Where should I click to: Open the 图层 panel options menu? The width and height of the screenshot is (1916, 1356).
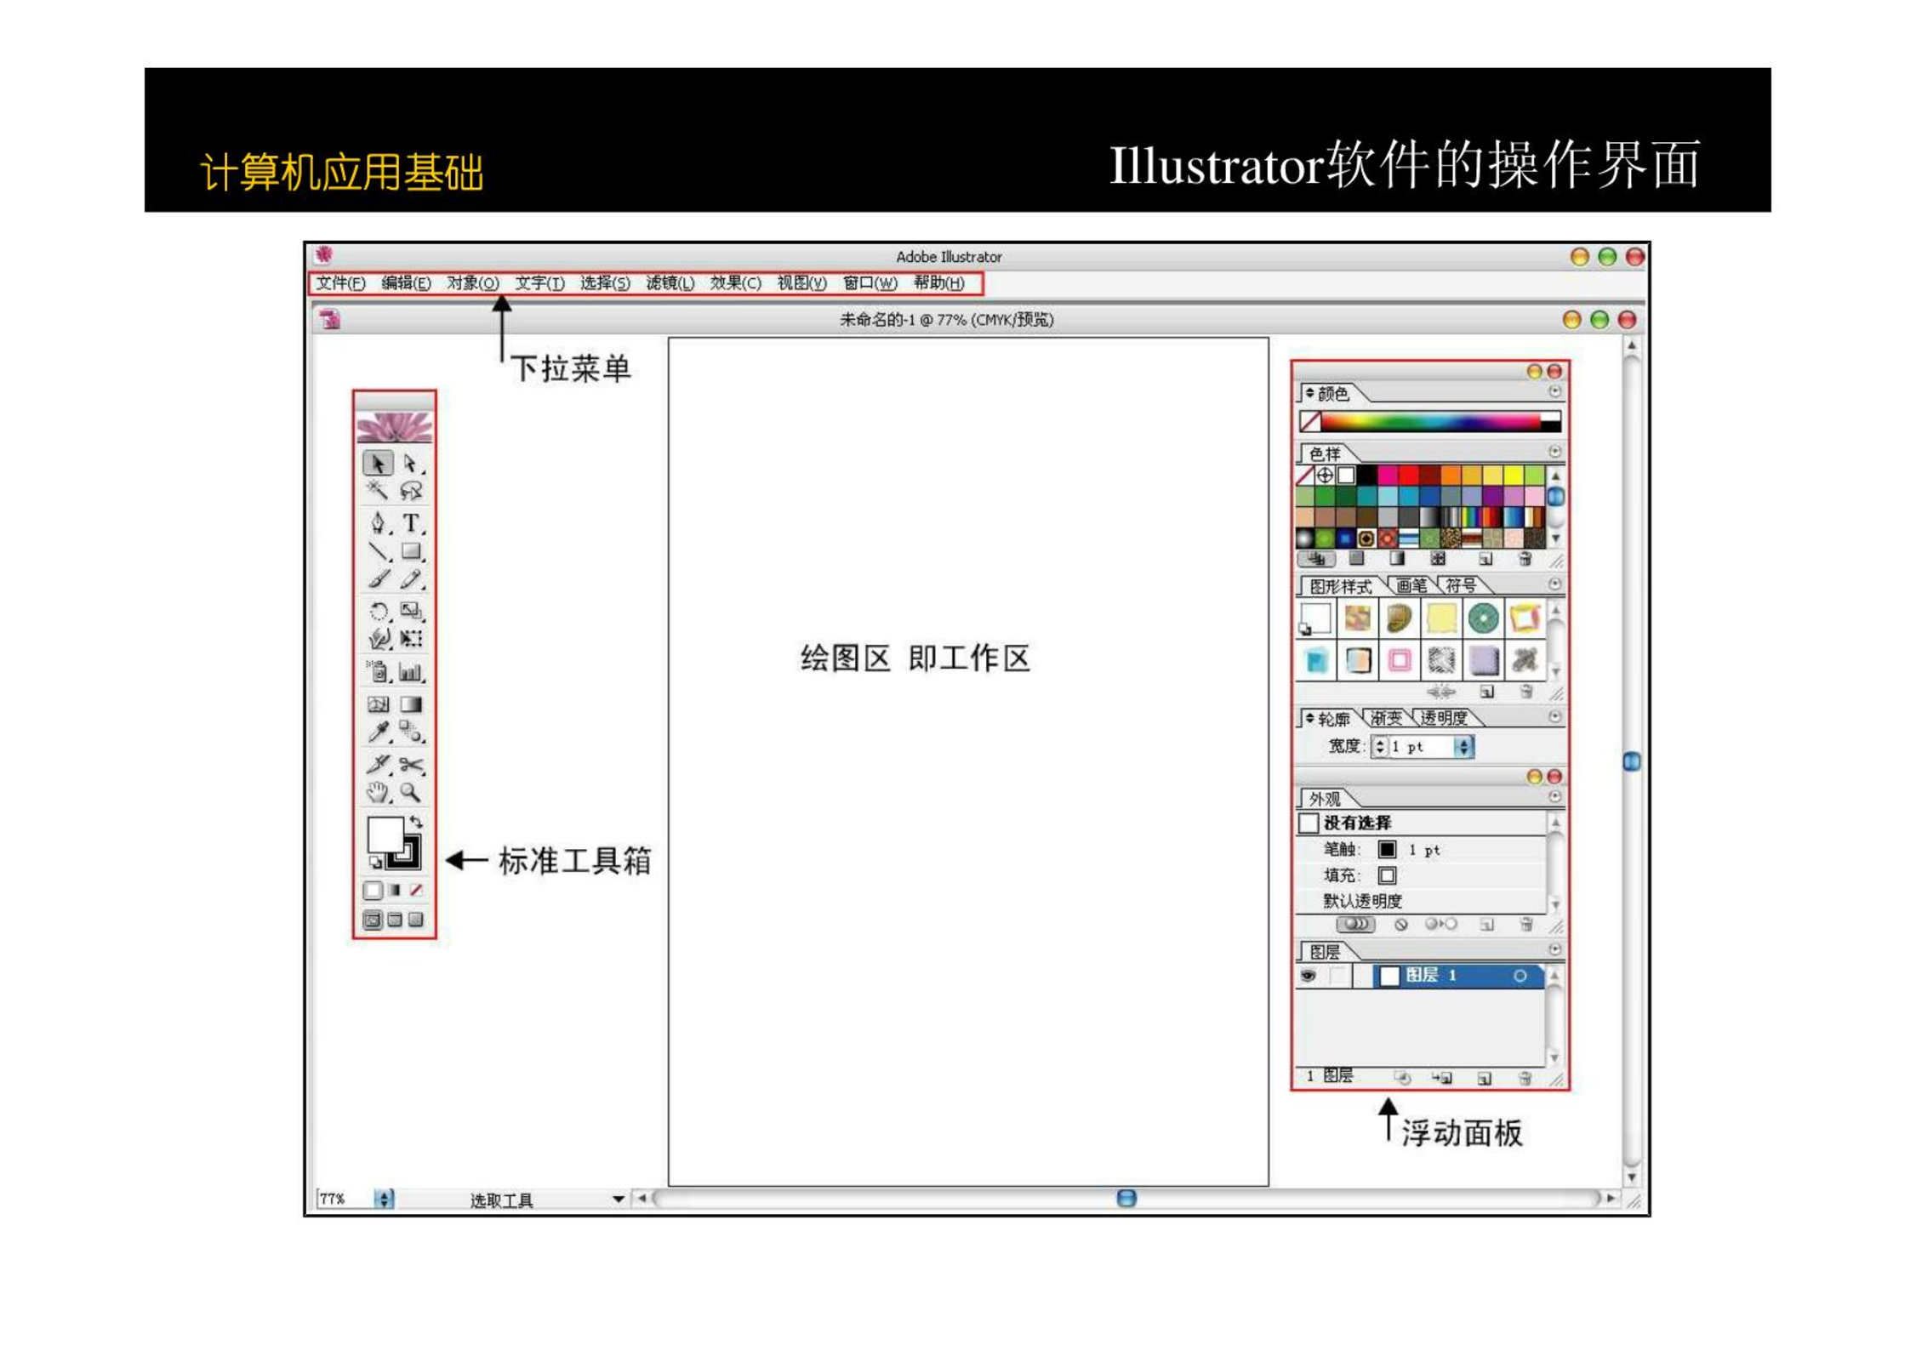[1554, 949]
